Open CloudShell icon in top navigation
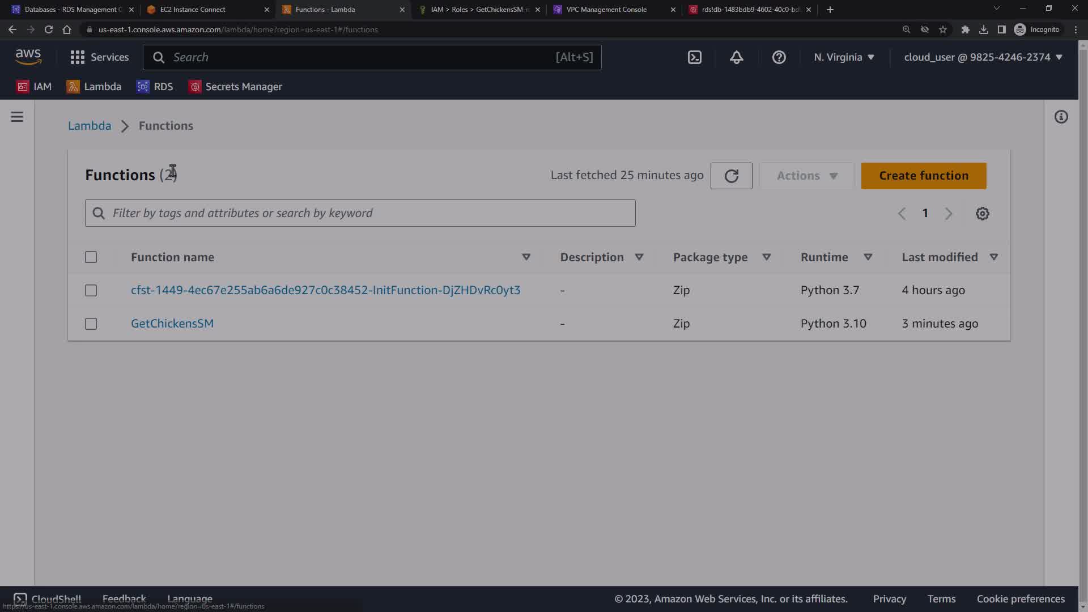Image resolution: width=1088 pixels, height=612 pixels. point(694,57)
